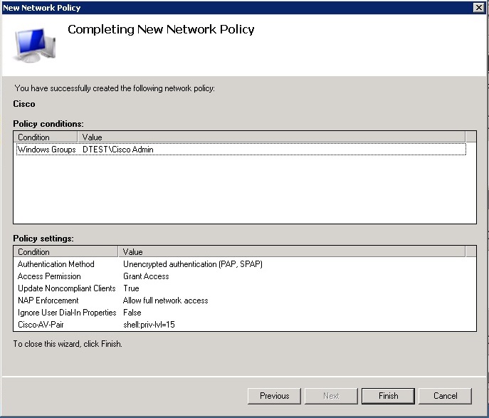Image resolution: width=489 pixels, height=418 pixels.
Task: Select the Windows Groups condition row
Action: (46, 150)
